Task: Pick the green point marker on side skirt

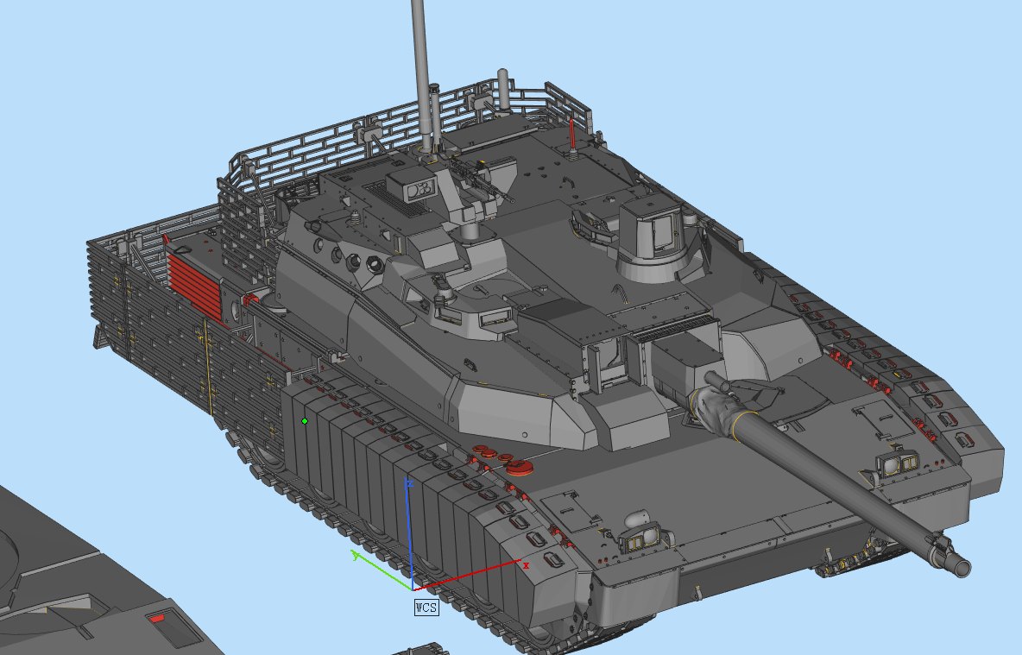Action: 305,422
